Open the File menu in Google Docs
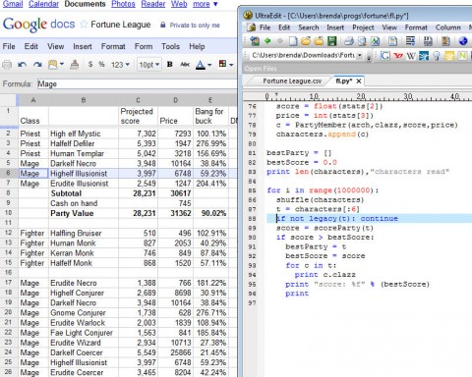This screenshot has width=472, height=377. point(9,46)
